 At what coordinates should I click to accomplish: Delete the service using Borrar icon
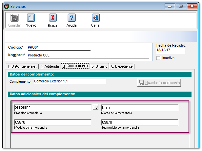[52, 18]
